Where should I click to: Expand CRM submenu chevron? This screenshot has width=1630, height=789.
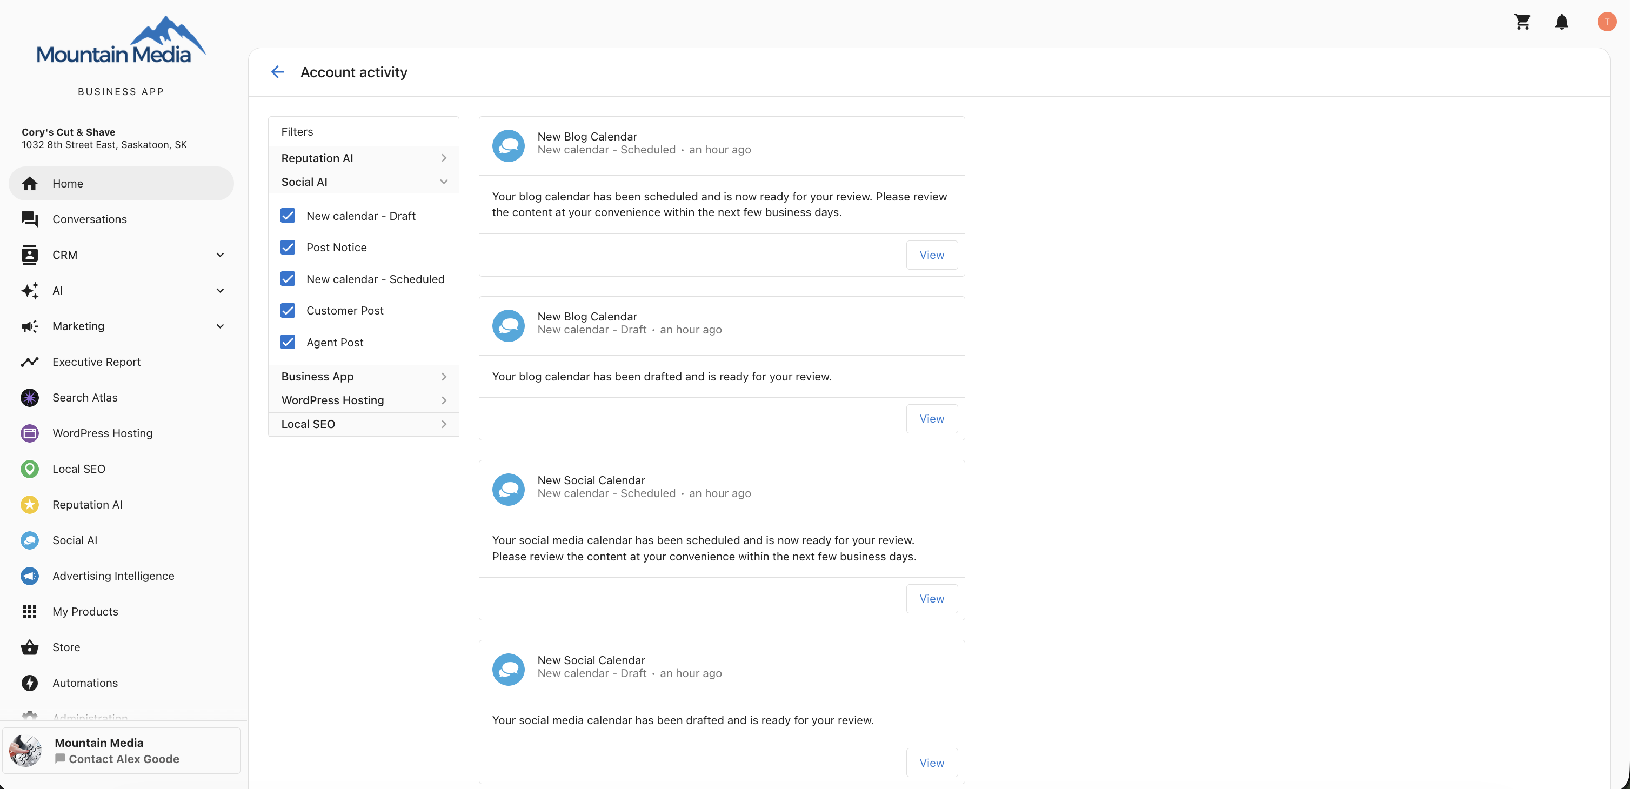[x=220, y=255]
